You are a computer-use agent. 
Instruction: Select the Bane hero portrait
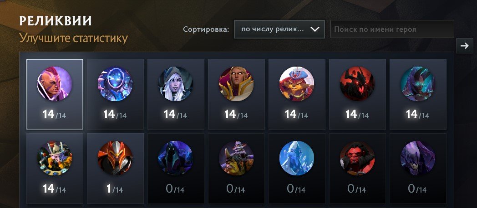coord(418,158)
